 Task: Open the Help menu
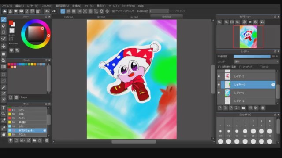click(x=141, y=6)
